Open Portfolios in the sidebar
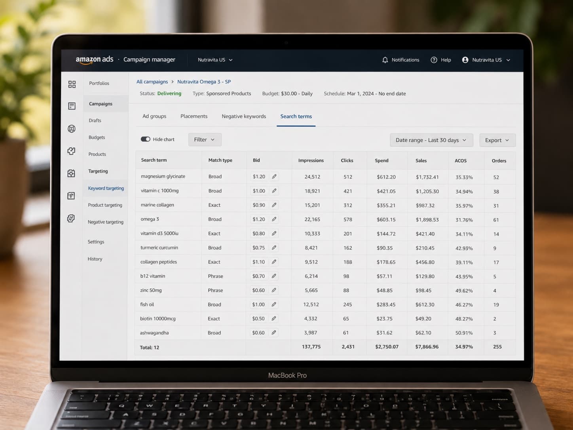 coord(99,84)
